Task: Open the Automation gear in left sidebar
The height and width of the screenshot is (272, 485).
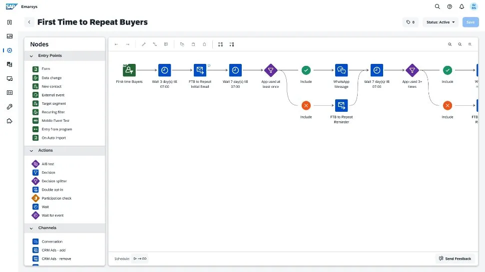Action: click(9, 50)
